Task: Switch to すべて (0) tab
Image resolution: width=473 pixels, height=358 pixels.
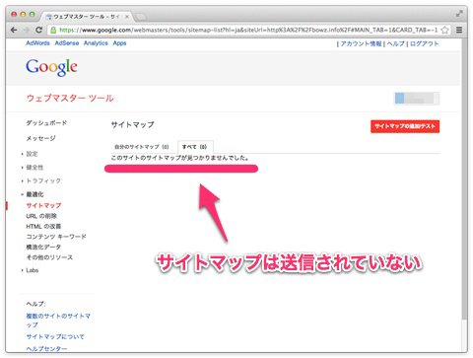Action: (x=195, y=147)
